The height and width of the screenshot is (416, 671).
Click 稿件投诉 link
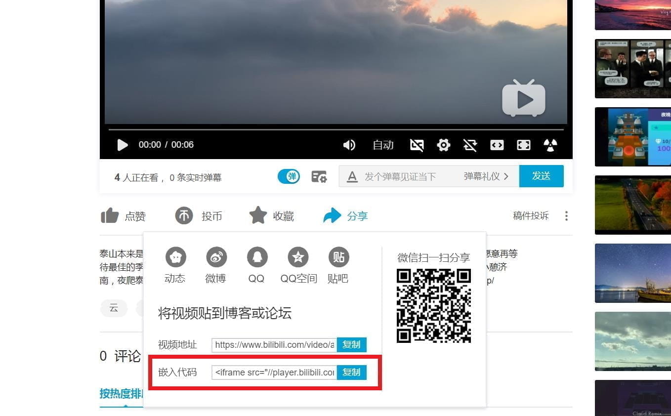[x=531, y=216]
